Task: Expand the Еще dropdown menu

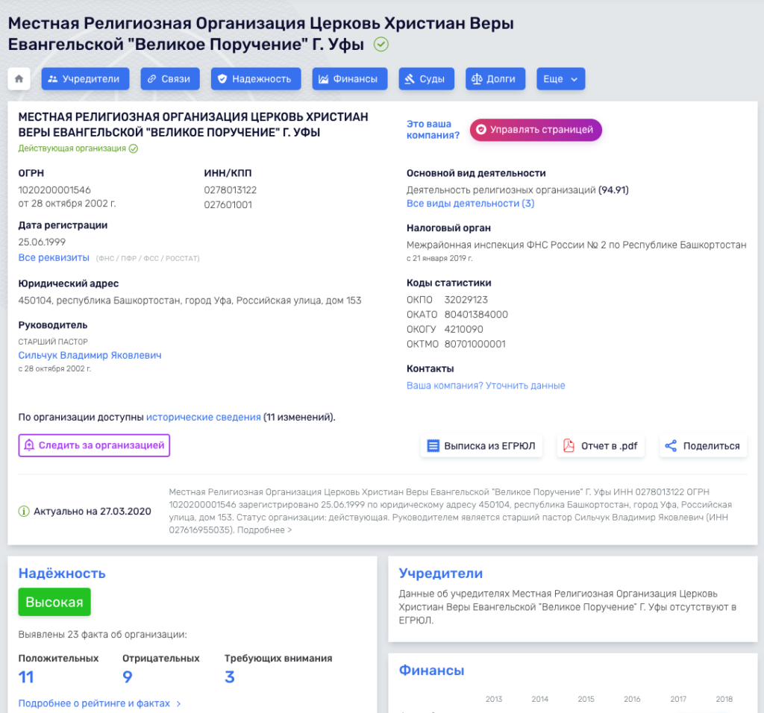Action: pyautogui.click(x=561, y=79)
